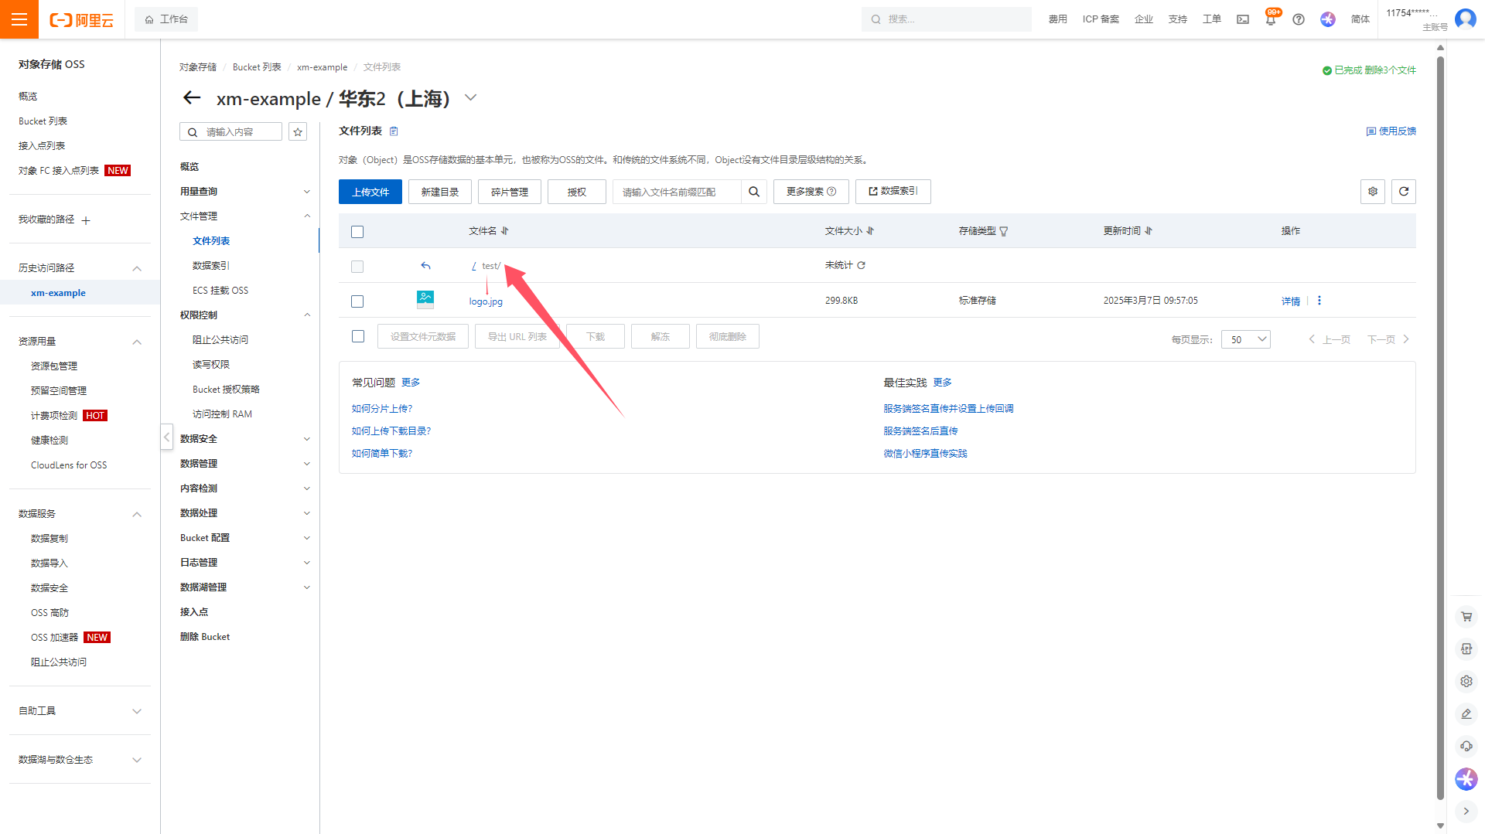Check the logo.jpg row checkbox

[x=357, y=301]
